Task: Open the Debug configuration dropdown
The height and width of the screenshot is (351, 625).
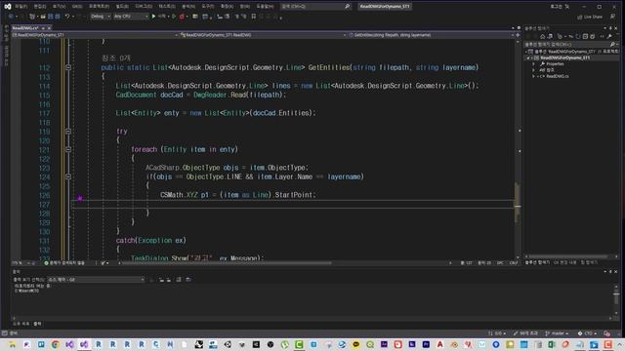Action: (100, 17)
